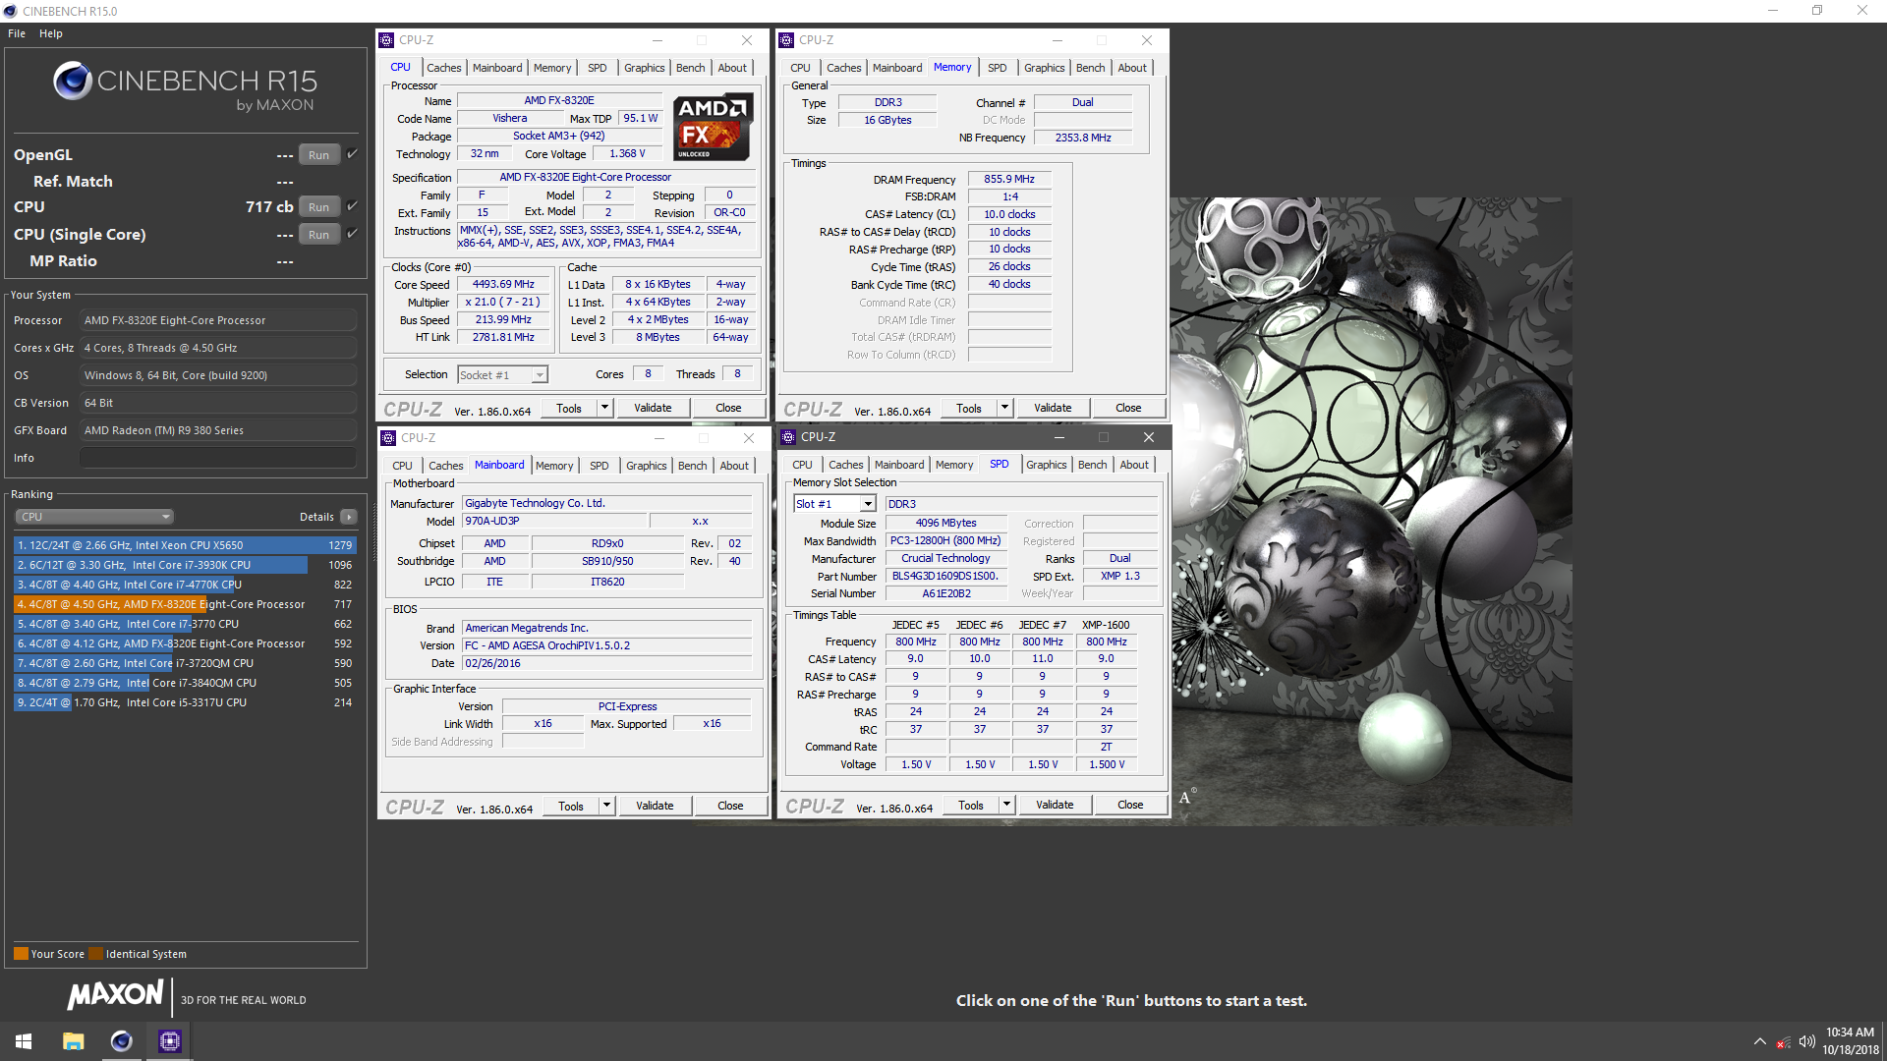
Task: Click the Details label in Ranking panel
Action: tap(316, 517)
